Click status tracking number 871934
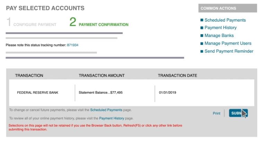 coord(72,45)
